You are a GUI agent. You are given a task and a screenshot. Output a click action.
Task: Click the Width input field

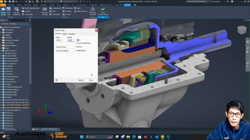coord(59,40)
